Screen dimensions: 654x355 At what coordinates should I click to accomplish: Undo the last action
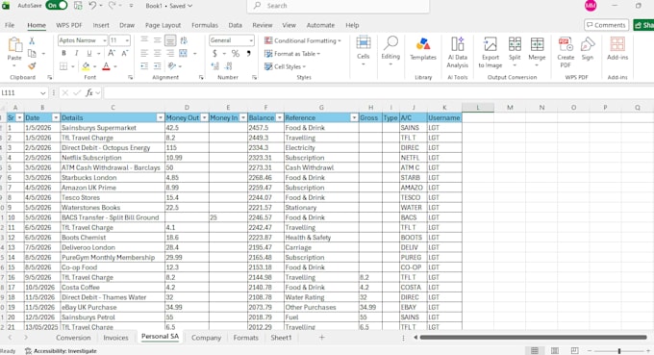pos(92,6)
